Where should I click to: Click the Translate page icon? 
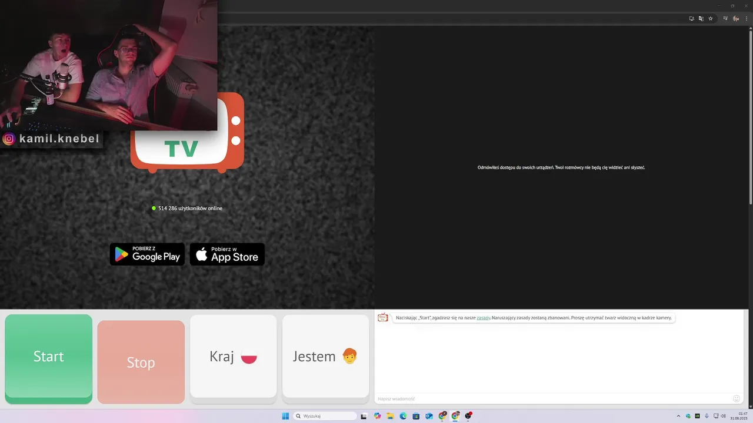pyautogui.click(x=701, y=19)
